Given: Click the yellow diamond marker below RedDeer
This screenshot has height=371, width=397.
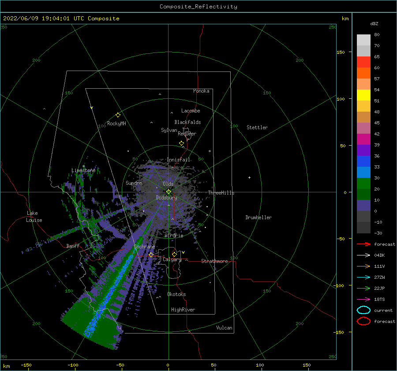Looking at the screenshot, I should (x=181, y=143).
